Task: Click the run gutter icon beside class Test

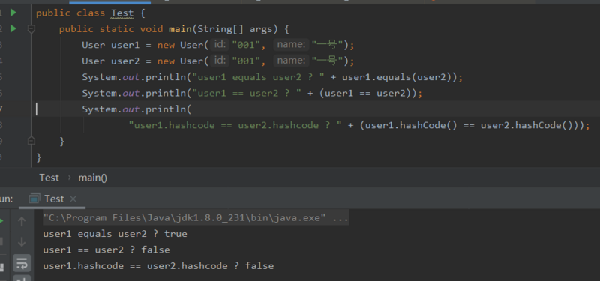Action: (13, 13)
